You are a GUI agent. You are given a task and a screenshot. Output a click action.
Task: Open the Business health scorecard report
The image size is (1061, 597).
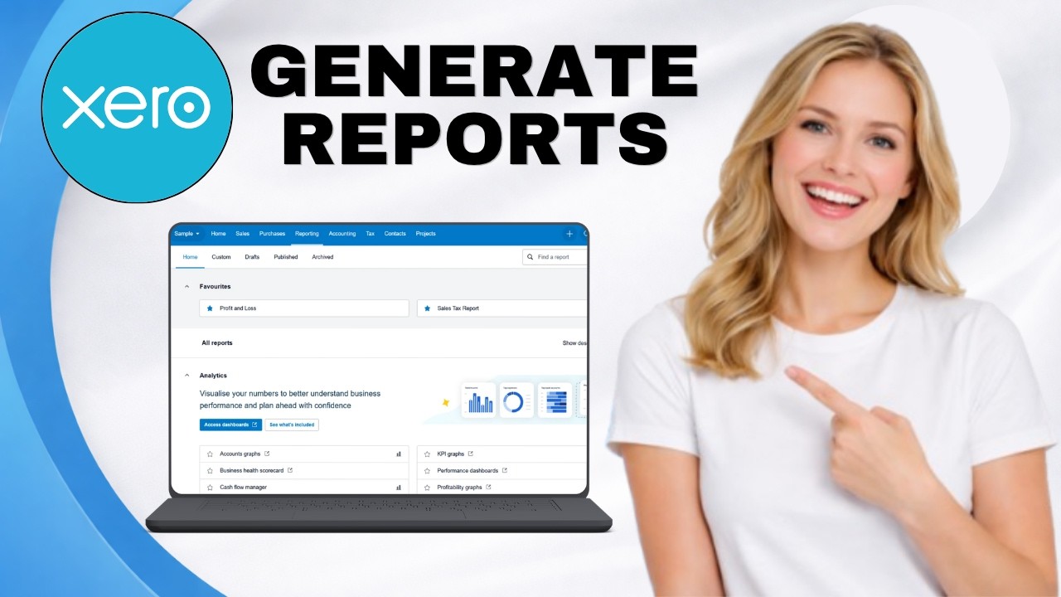(x=251, y=471)
